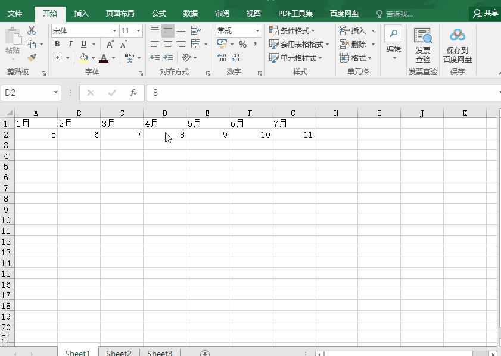
Task: Select cell F2 containing 10
Action: coord(250,135)
